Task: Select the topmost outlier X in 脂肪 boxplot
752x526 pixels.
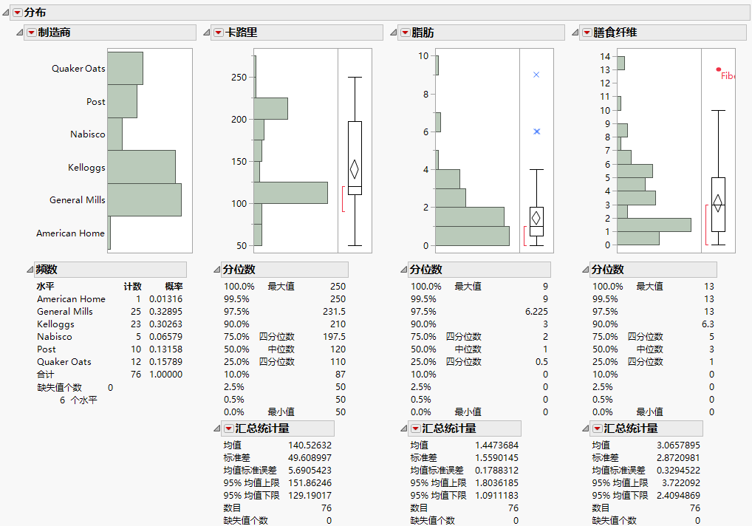Action: pyautogui.click(x=536, y=74)
